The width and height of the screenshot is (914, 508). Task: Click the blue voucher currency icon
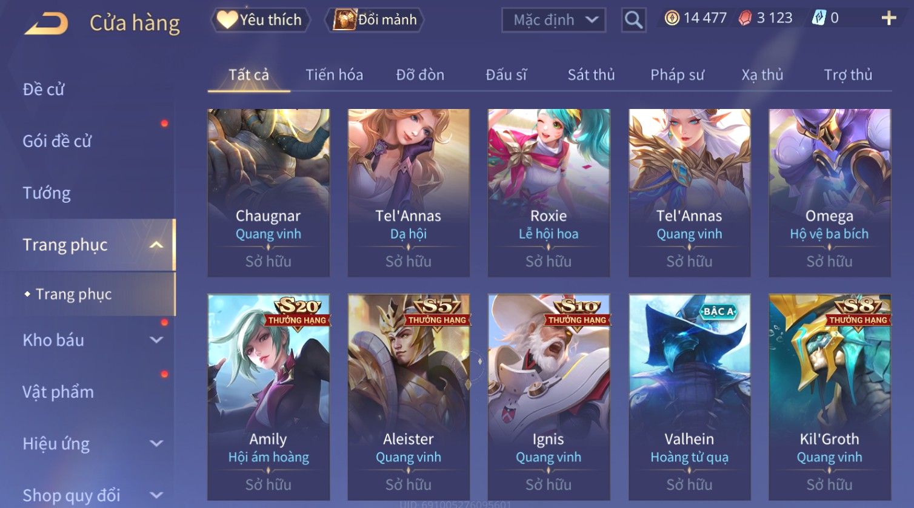[818, 18]
